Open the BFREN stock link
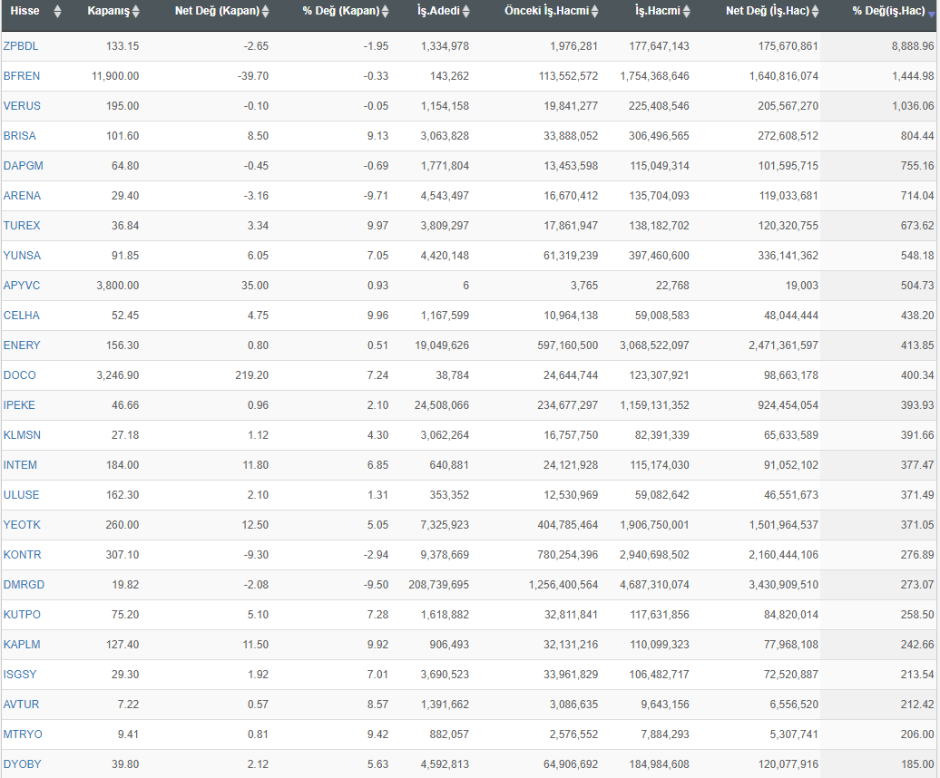 [22, 76]
